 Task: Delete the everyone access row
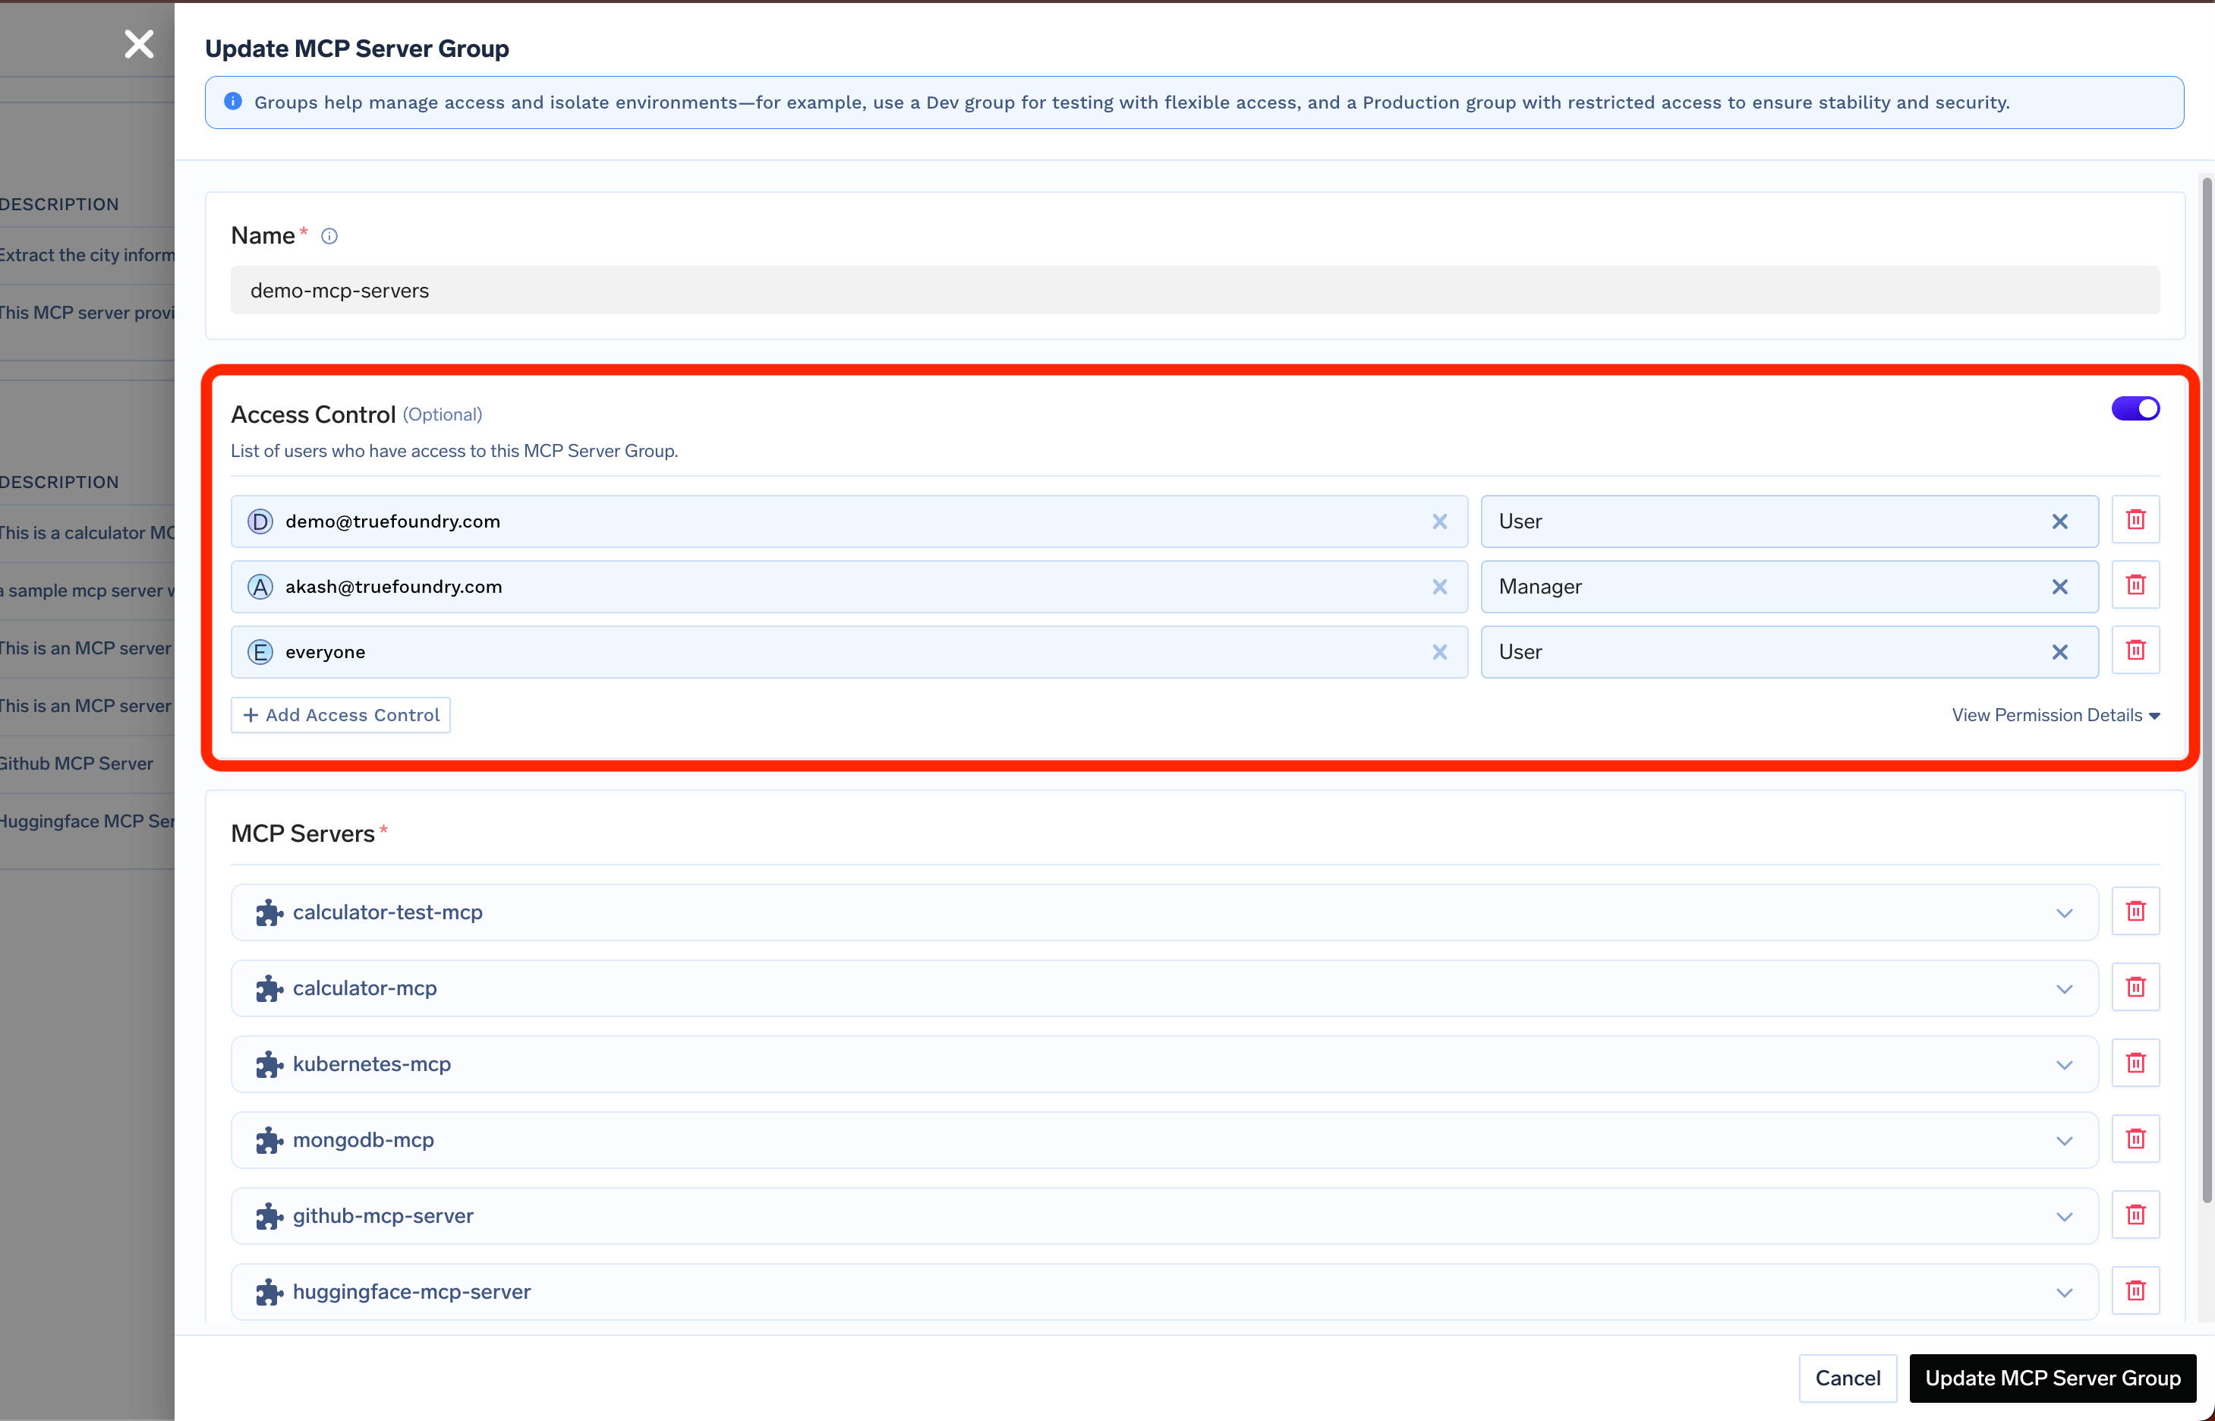click(x=2135, y=651)
